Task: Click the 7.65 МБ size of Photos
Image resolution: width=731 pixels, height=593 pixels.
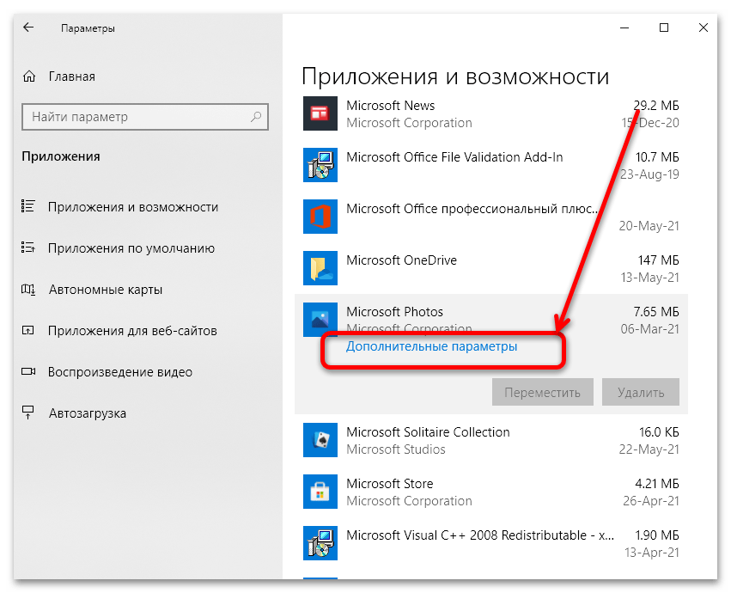Action: click(656, 312)
